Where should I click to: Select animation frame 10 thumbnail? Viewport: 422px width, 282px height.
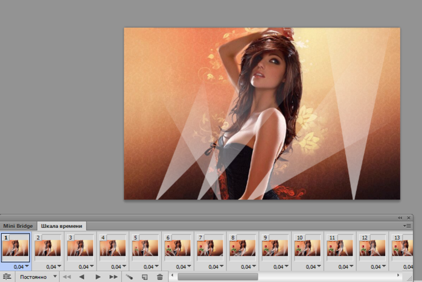[x=308, y=248]
